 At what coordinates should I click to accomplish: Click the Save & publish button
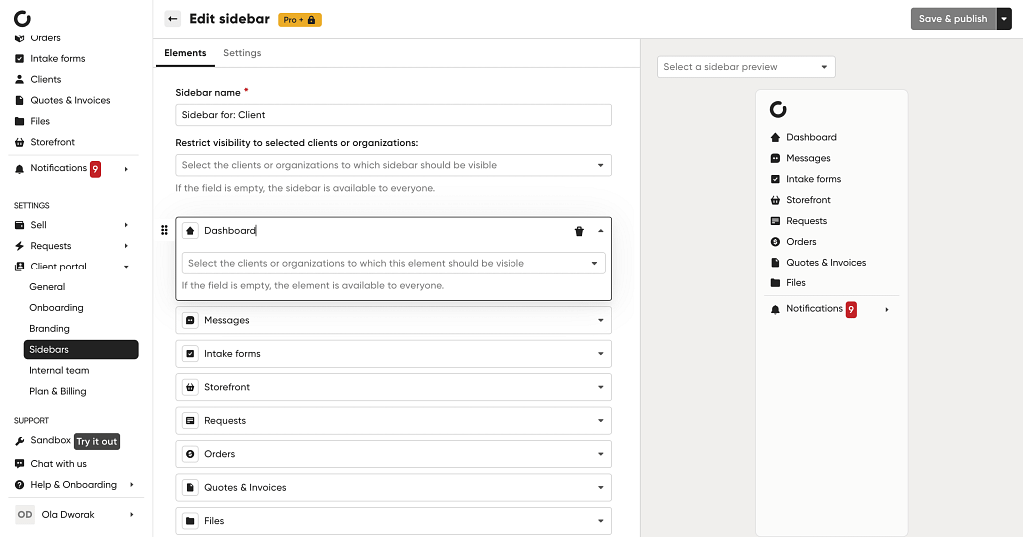[x=953, y=19]
